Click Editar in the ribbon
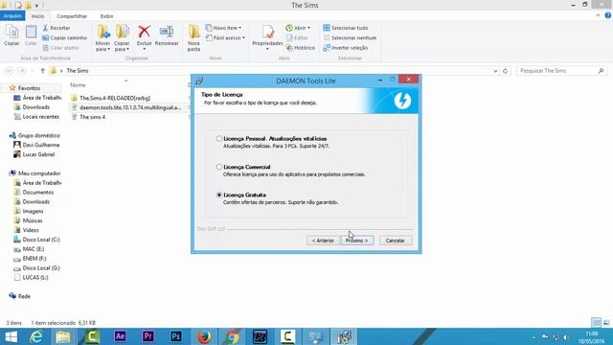 click(298, 38)
